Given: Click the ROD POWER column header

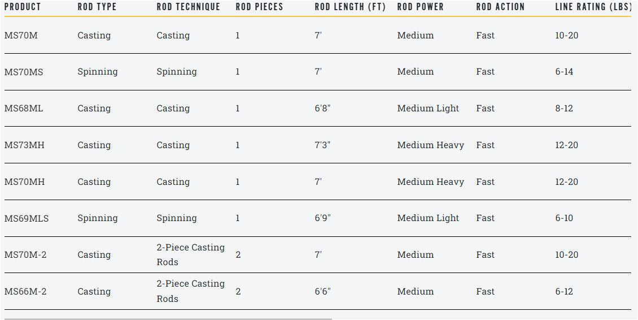Looking at the screenshot, I should click(420, 7).
